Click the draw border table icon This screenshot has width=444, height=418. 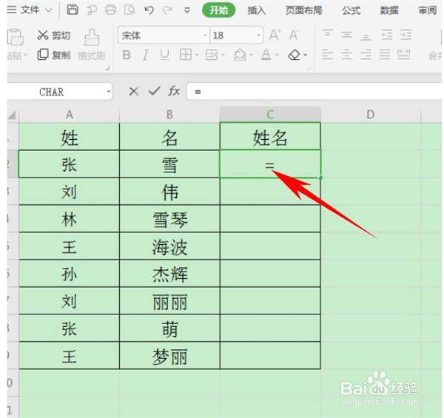pos(212,55)
